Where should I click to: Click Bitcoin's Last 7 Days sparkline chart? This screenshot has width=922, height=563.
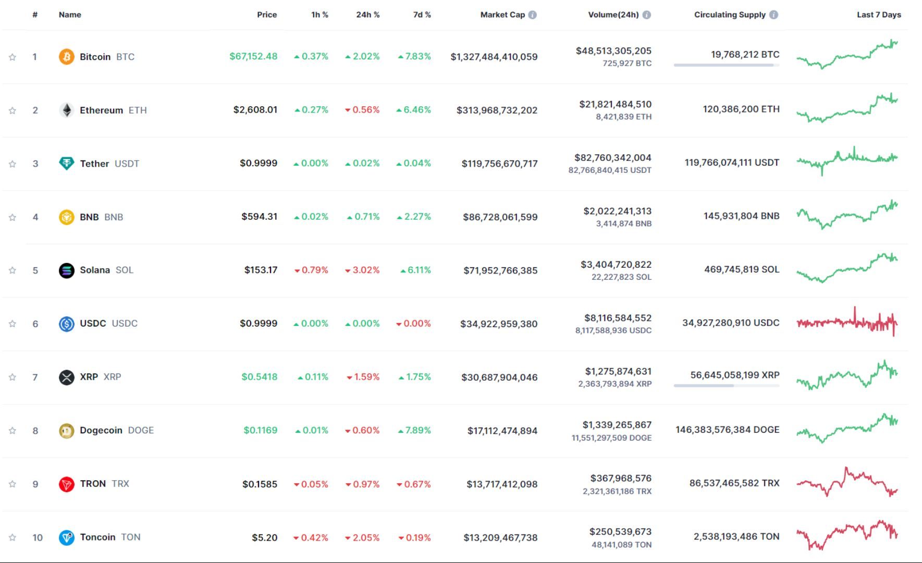[846, 55]
